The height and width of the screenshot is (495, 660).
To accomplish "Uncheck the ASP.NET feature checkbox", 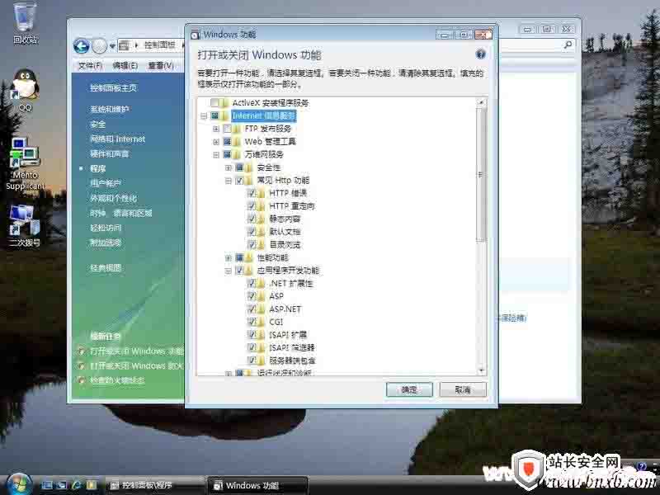I will (x=252, y=309).
